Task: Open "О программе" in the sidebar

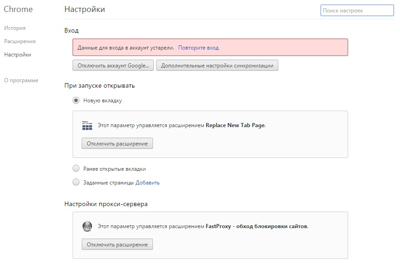Action: point(21,80)
